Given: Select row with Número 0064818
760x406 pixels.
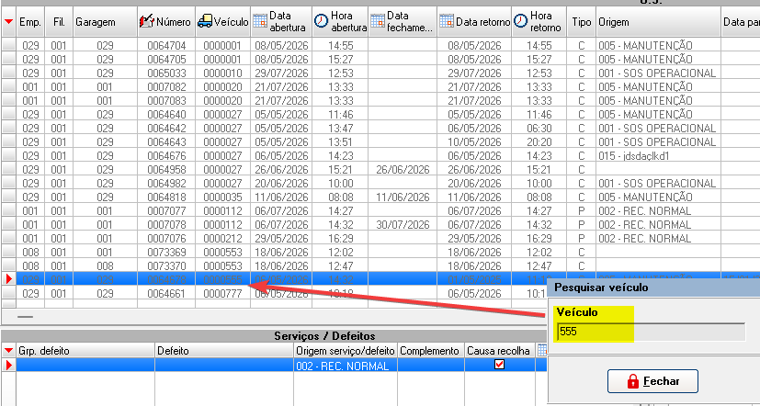Looking at the screenshot, I should (380, 197).
